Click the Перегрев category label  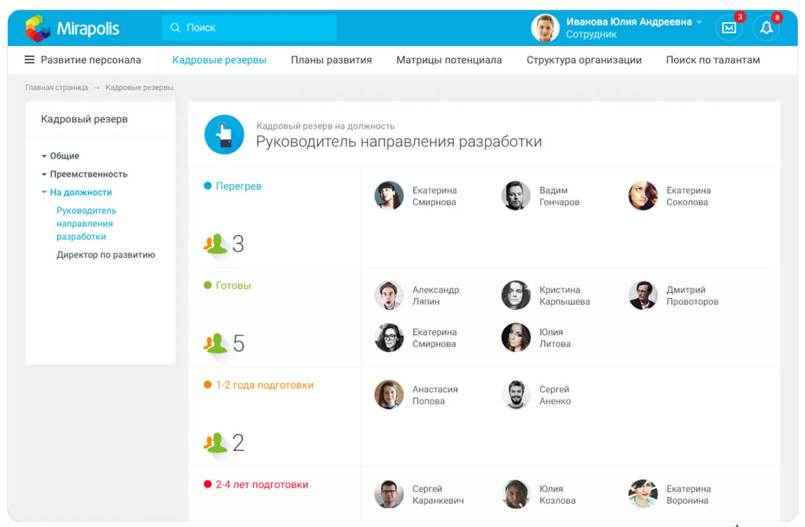coord(239,186)
